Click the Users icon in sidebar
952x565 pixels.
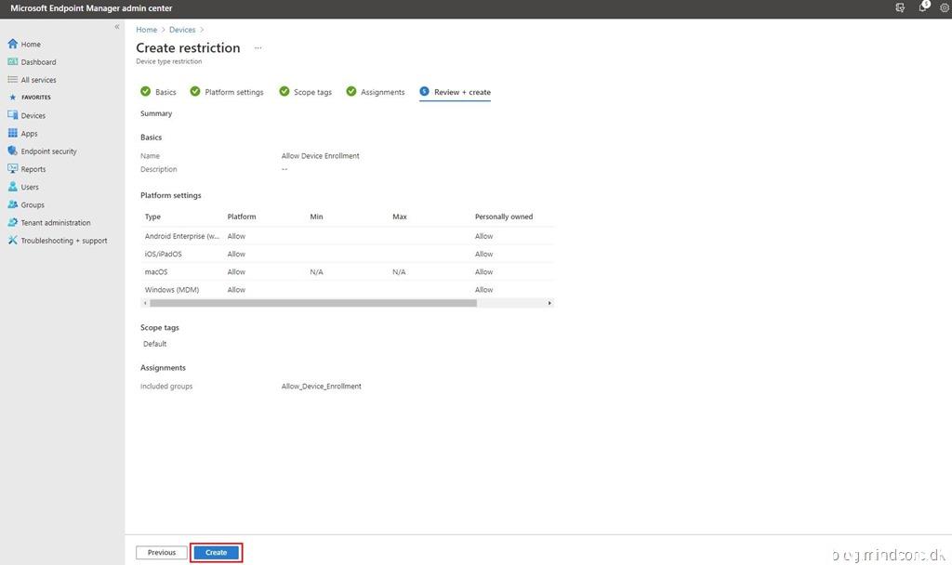point(13,187)
